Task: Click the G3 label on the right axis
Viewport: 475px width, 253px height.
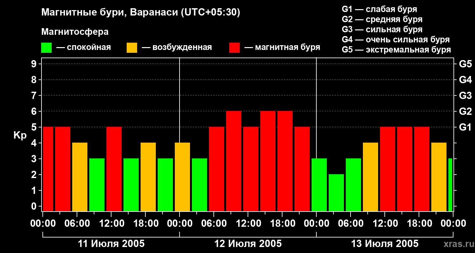Action: [465, 96]
